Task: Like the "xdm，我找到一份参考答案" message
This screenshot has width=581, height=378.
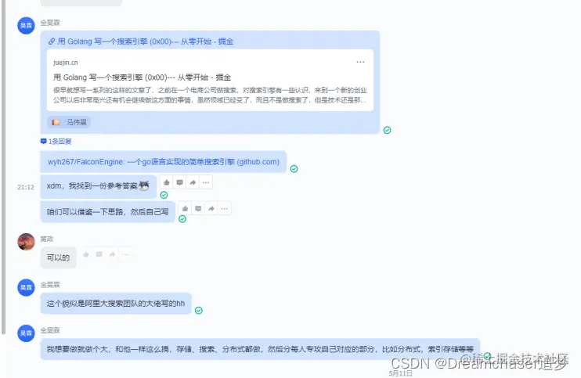Action: (167, 182)
